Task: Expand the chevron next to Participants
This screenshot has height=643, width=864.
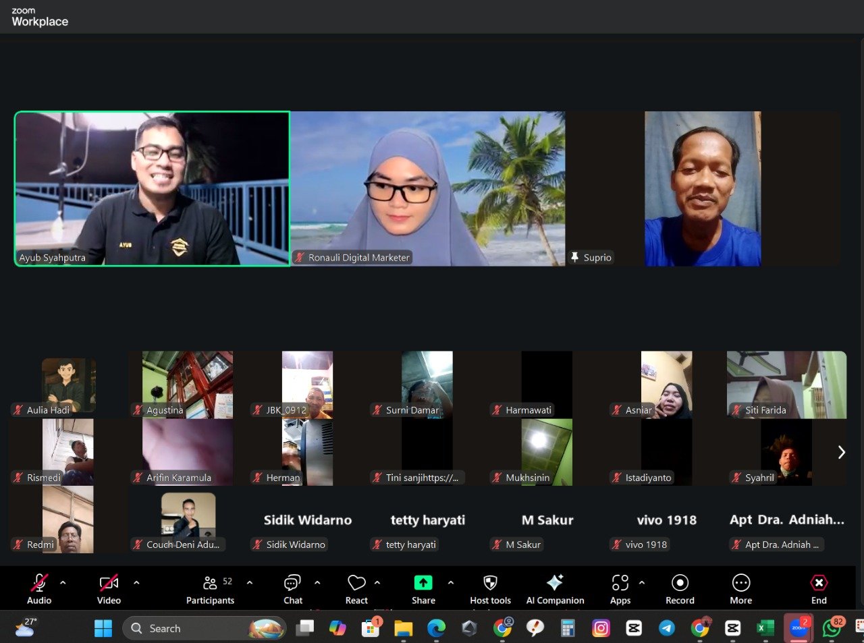Action: [250, 582]
